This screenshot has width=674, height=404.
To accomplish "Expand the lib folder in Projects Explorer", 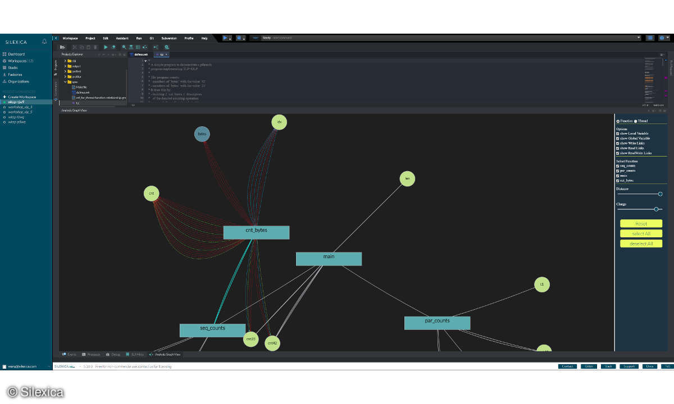I will click(65, 61).
